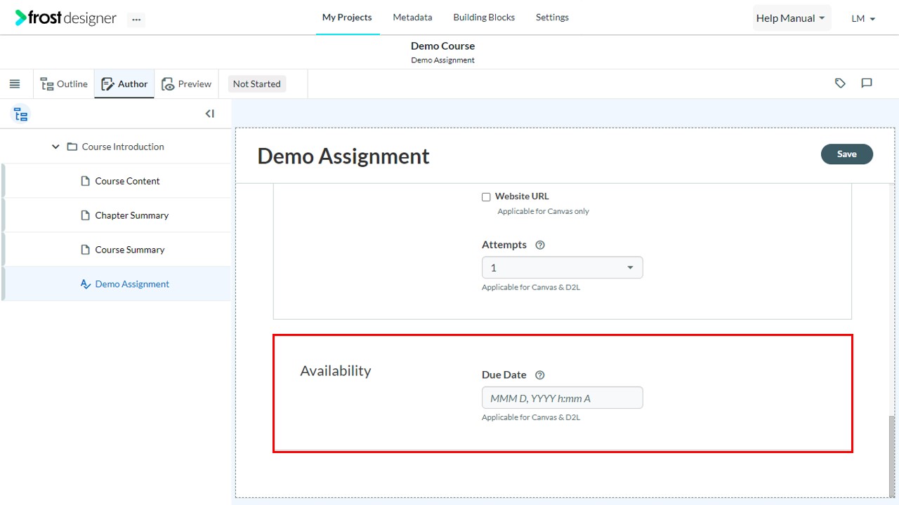The height and width of the screenshot is (505, 899).
Task: Click the Demo Assignment subtitle under Demo Course
Action: 442,60
